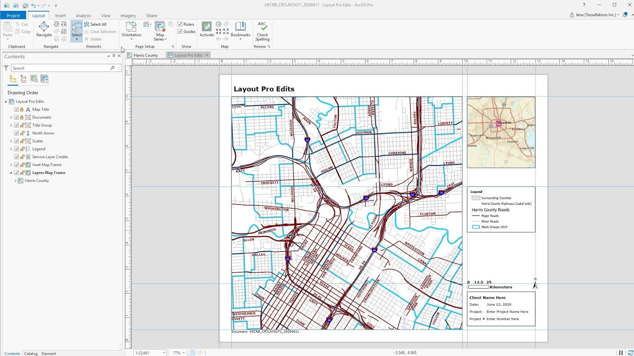
Task: Click the Activate map frame icon
Action: (x=207, y=27)
